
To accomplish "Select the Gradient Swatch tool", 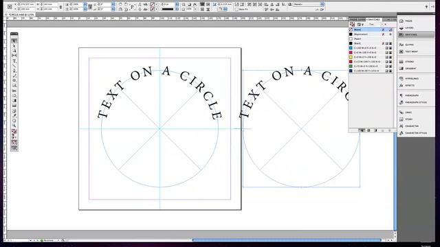I will [x=14, y=101].
